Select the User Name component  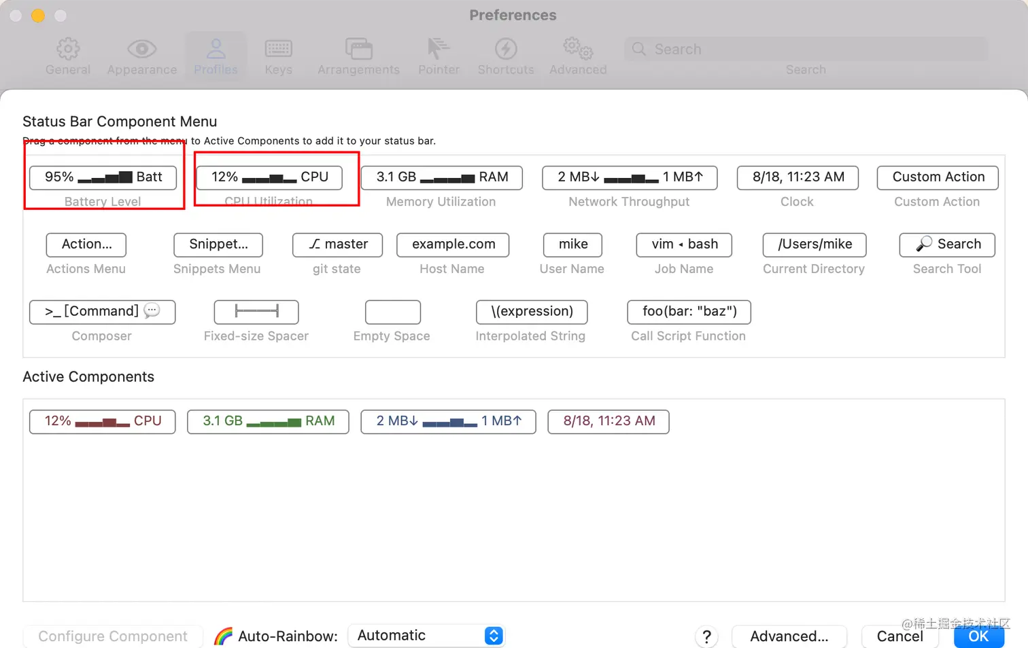coord(573,245)
